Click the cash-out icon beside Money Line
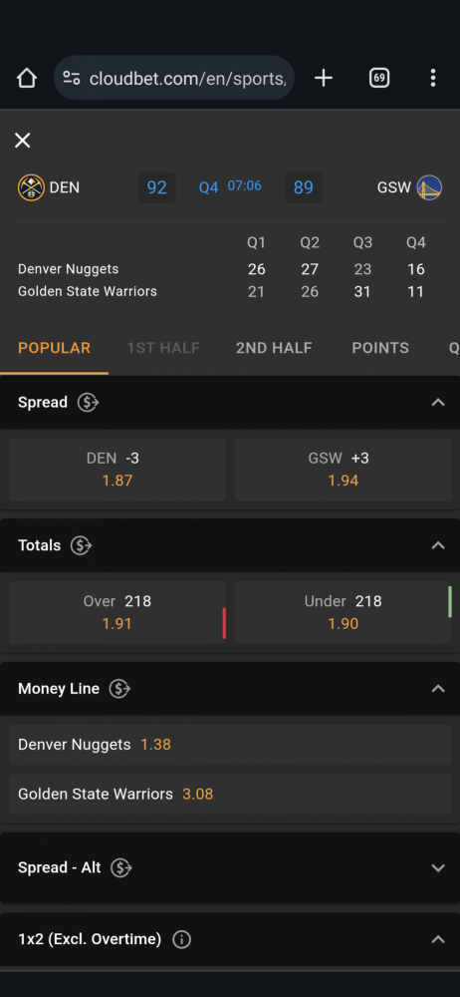Image resolution: width=460 pixels, height=997 pixels. pyautogui.click(x=119, y=689)
